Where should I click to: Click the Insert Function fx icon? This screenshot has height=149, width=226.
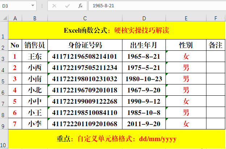click(80, 6)
